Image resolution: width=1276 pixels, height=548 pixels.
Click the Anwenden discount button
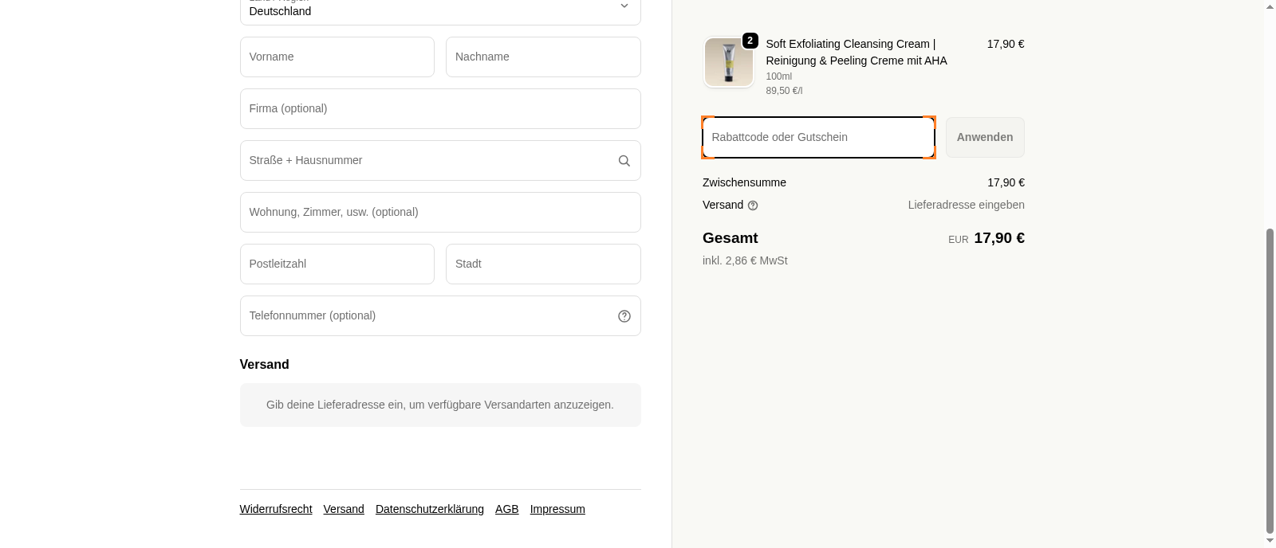point(985,137)
